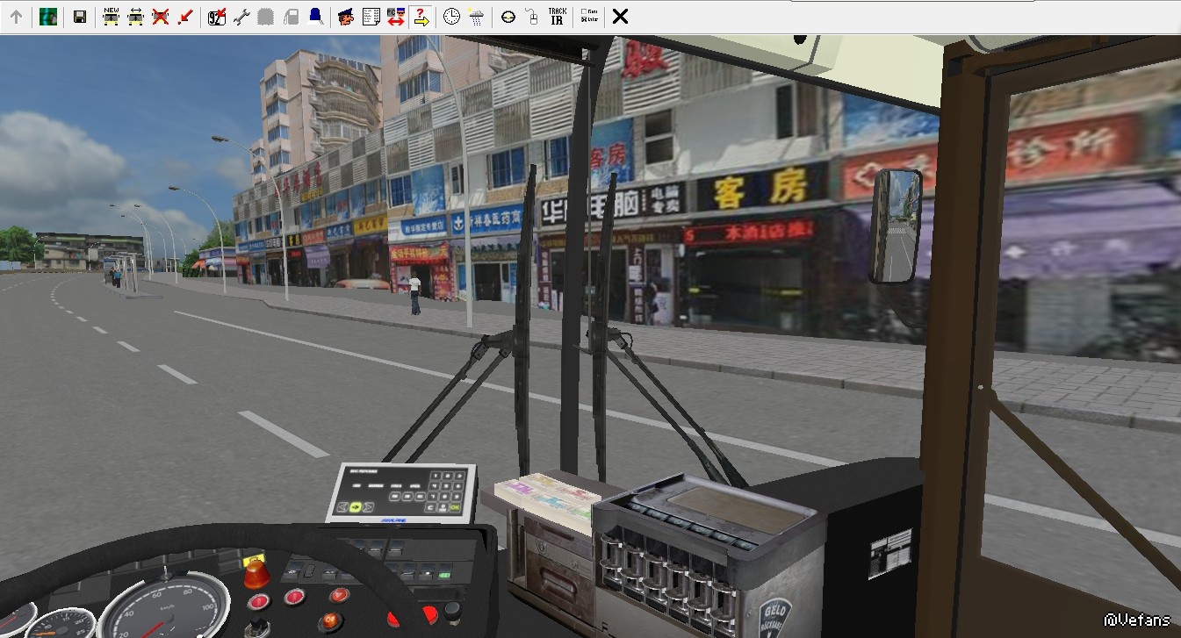1181x638 pixels.
Task: Click the grey up arrow toolbar icon
Action: click(16, 16)
